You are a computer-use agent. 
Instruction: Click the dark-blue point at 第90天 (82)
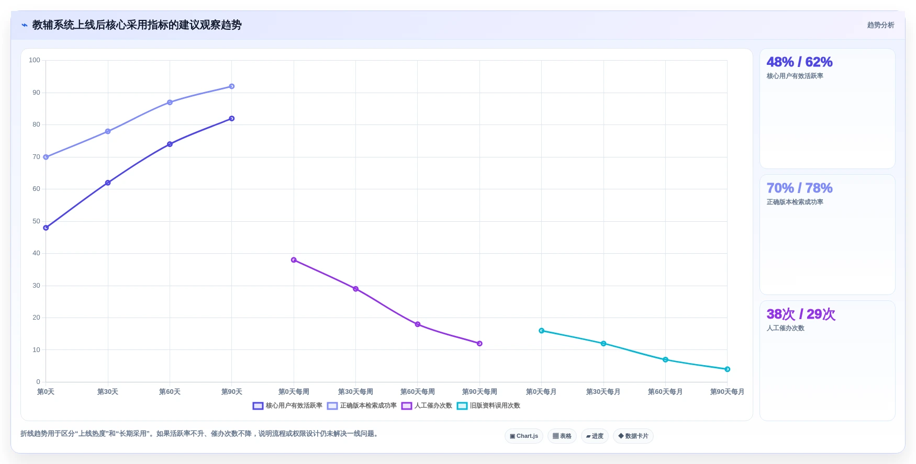tap(232, 119)
